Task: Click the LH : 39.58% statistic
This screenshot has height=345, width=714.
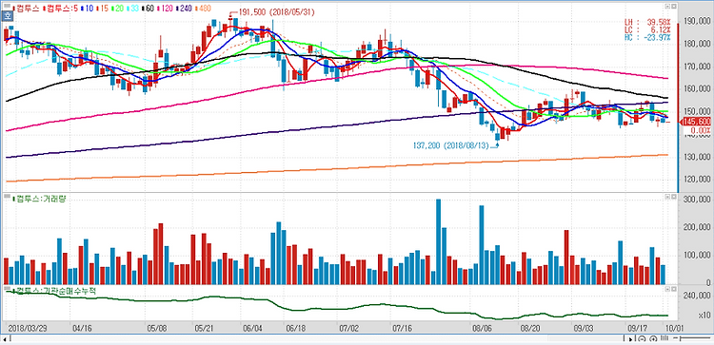Action: 647,22
